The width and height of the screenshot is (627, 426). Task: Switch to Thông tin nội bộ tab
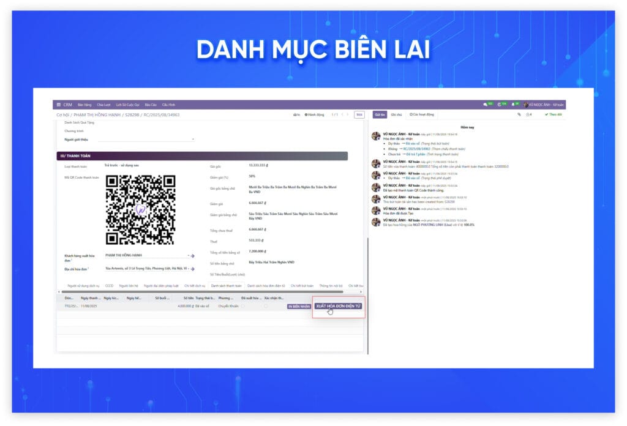click(331, 286)
